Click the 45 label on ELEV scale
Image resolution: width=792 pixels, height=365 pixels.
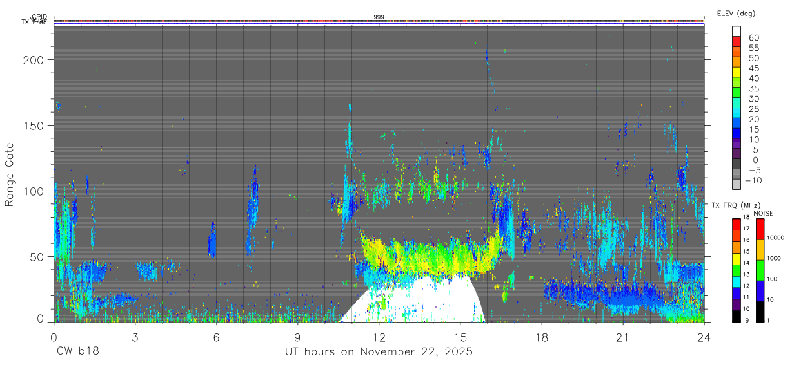point(754,68)
